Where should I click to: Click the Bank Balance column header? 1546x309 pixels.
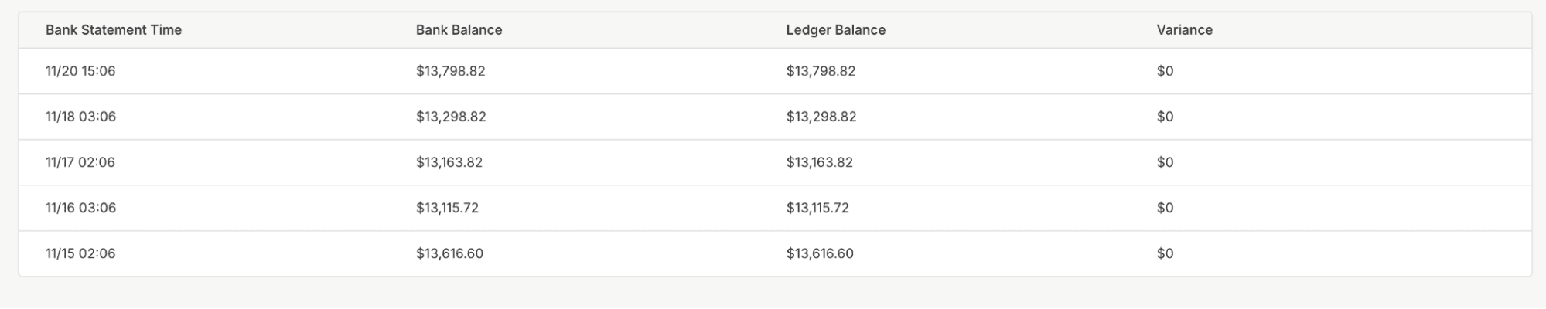tap(459, 30)
